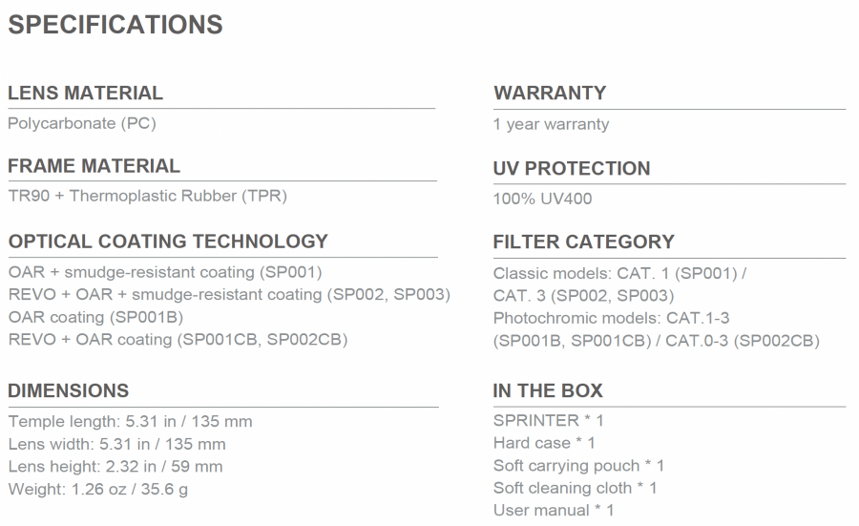The image size is (859, 526).
Task: Select the LENS MATERIAL heading
Action: point(86,93)
